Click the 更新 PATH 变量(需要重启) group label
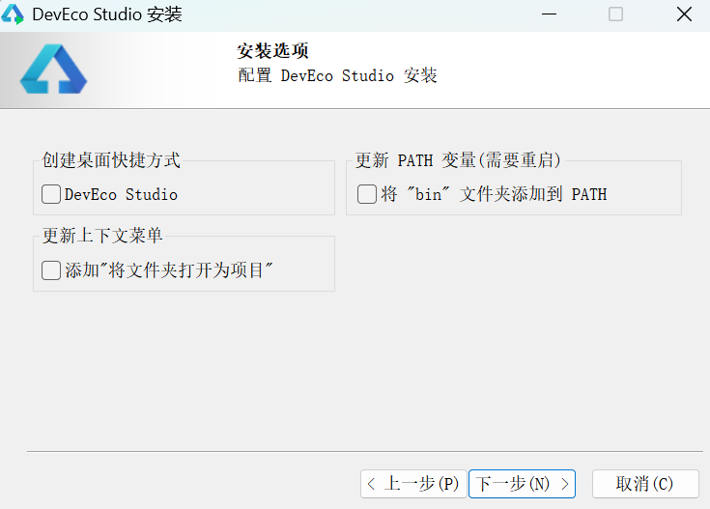 coord(458,160)
